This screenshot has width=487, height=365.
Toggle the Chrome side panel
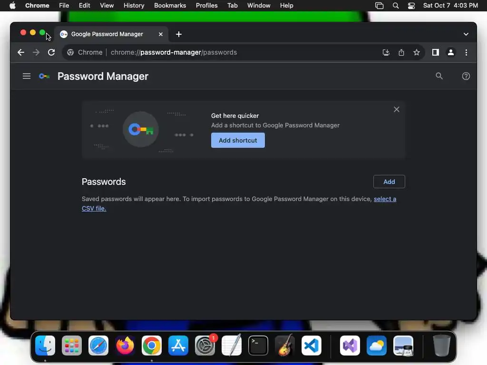coord(436,52)
